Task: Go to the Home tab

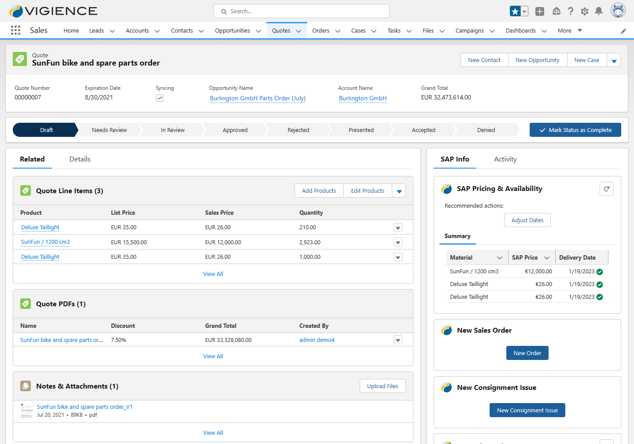Action: 71,31
